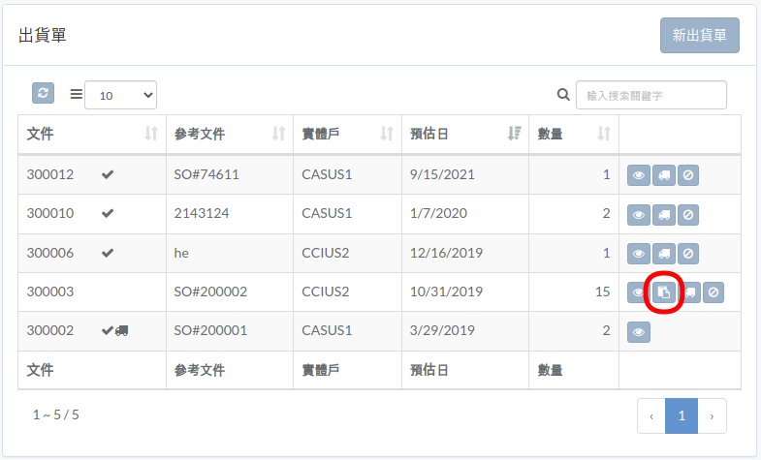Screen dimensions: 761x460
Task: View shipment 300003 with eye icon
Action: coord(638,292)
